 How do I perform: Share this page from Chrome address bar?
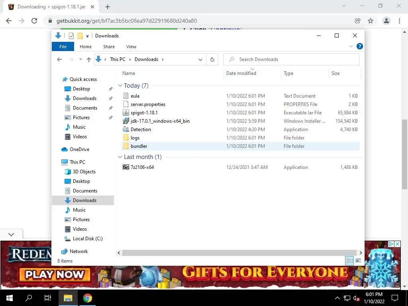click(358, 21)
